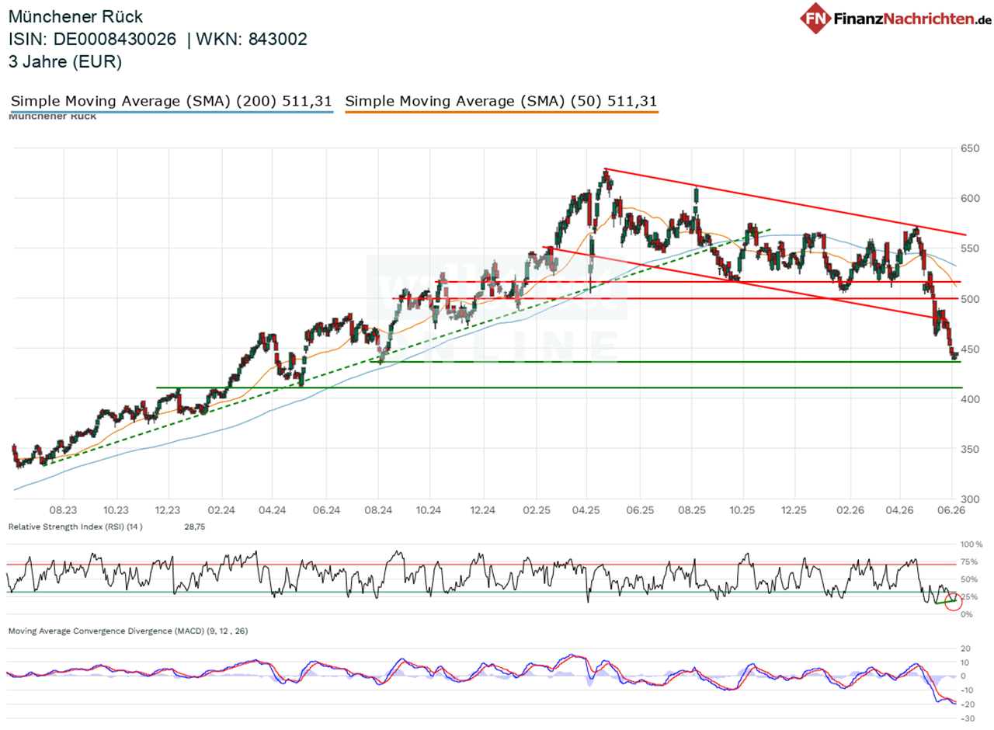Select the SMA (200) 511,31 legend entry
994x730 pixels.
point(172,101)
